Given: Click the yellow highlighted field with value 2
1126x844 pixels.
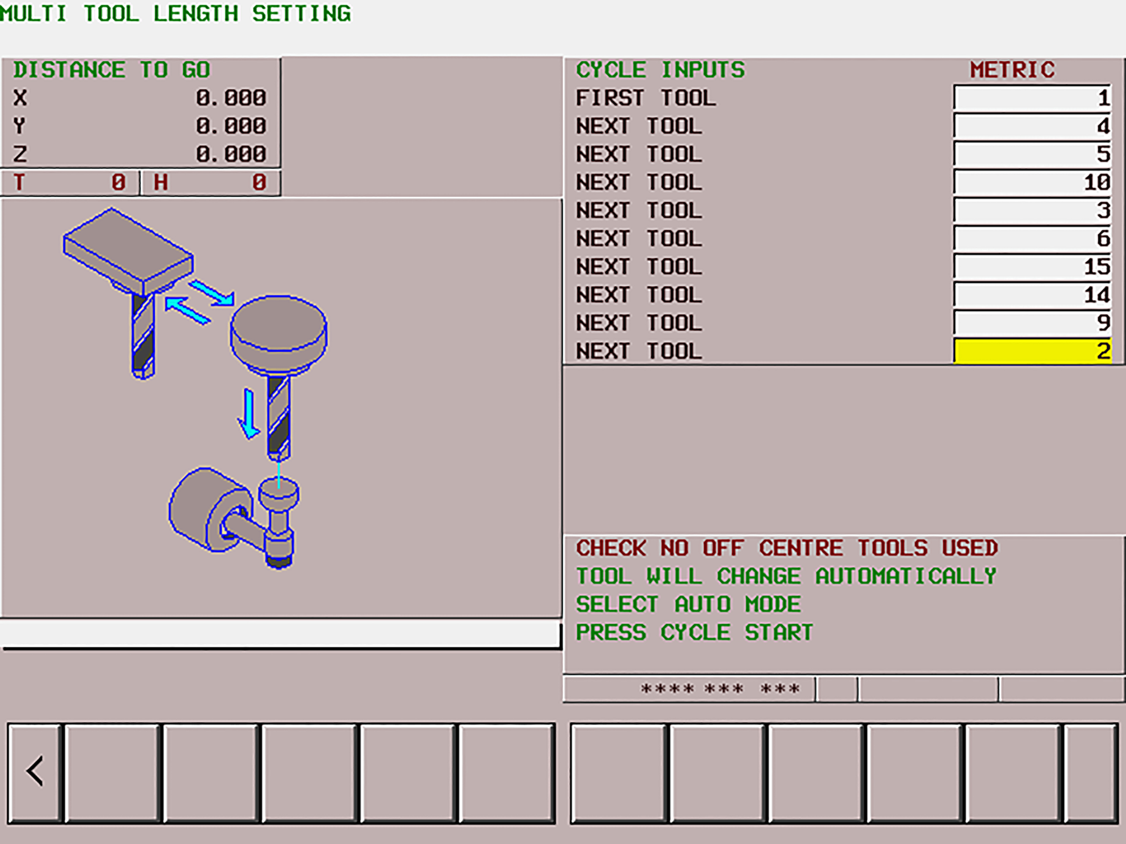Looking at the screenshot, I should (x=1031, y=351).
